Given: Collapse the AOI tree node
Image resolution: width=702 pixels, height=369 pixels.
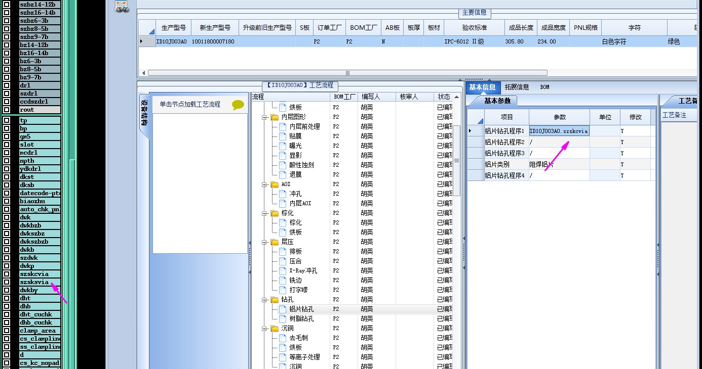Looking at the screenshot, I should [264, 184].
